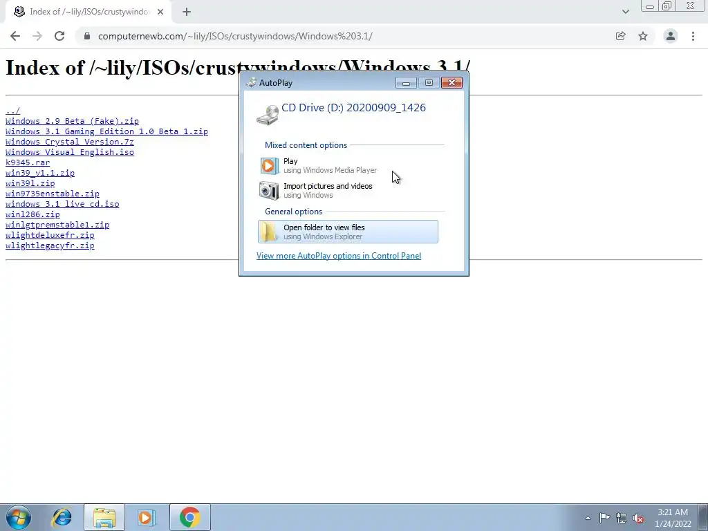
Task: Select the Index of /~lily tab
Action: pos(88,12)
